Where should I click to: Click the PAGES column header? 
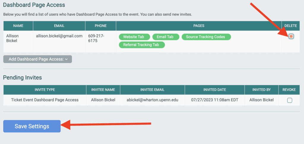coord(199,26)
